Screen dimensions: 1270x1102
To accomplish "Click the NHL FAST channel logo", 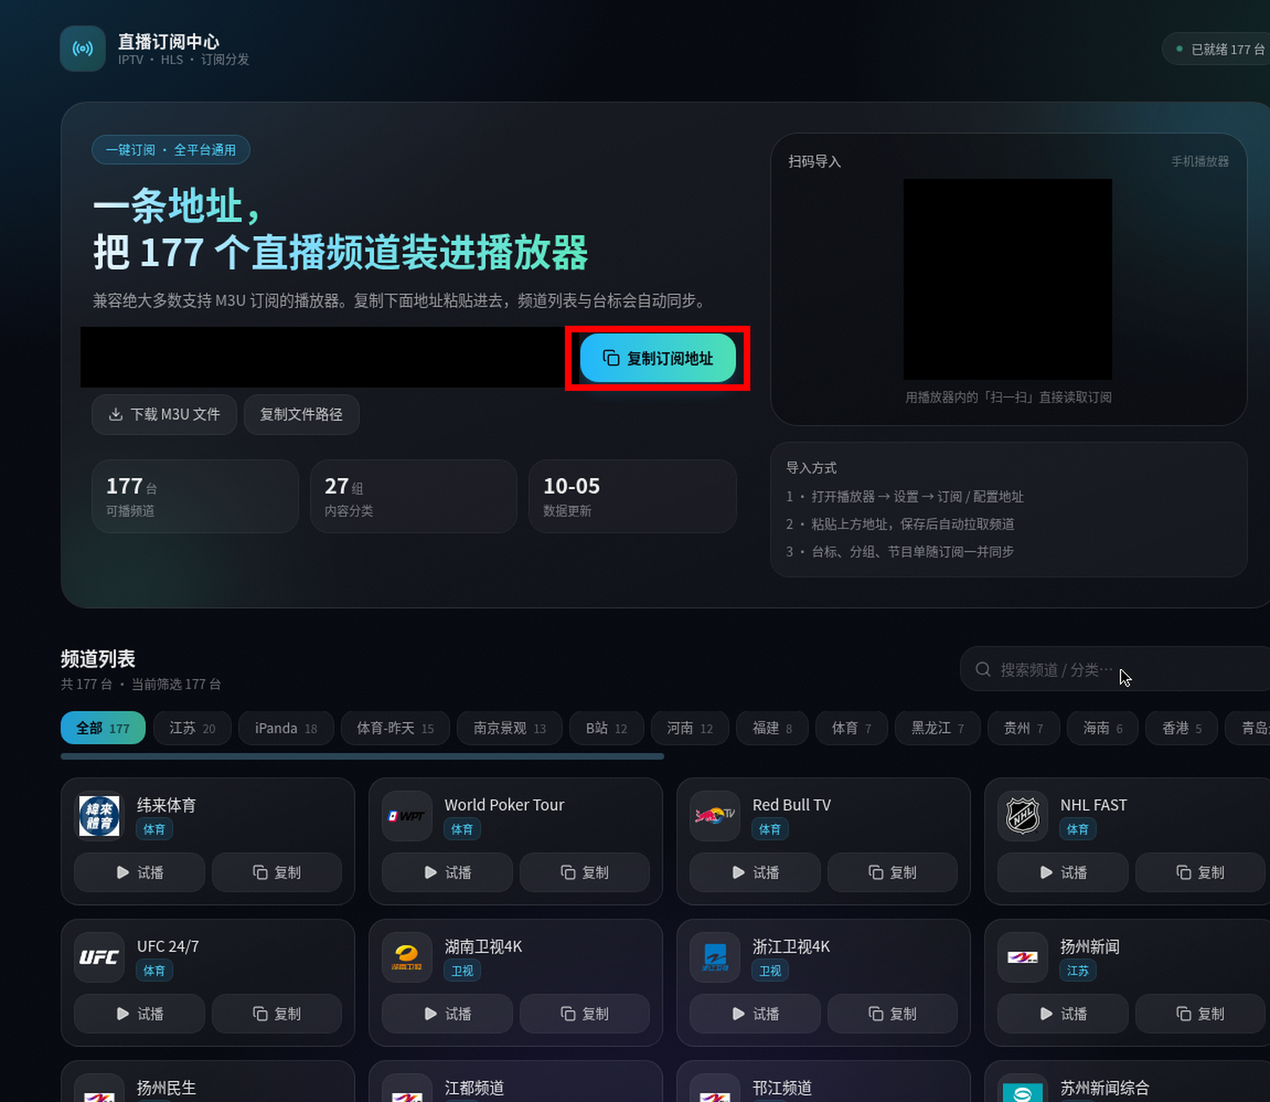I will click(x=1022, y=816).
